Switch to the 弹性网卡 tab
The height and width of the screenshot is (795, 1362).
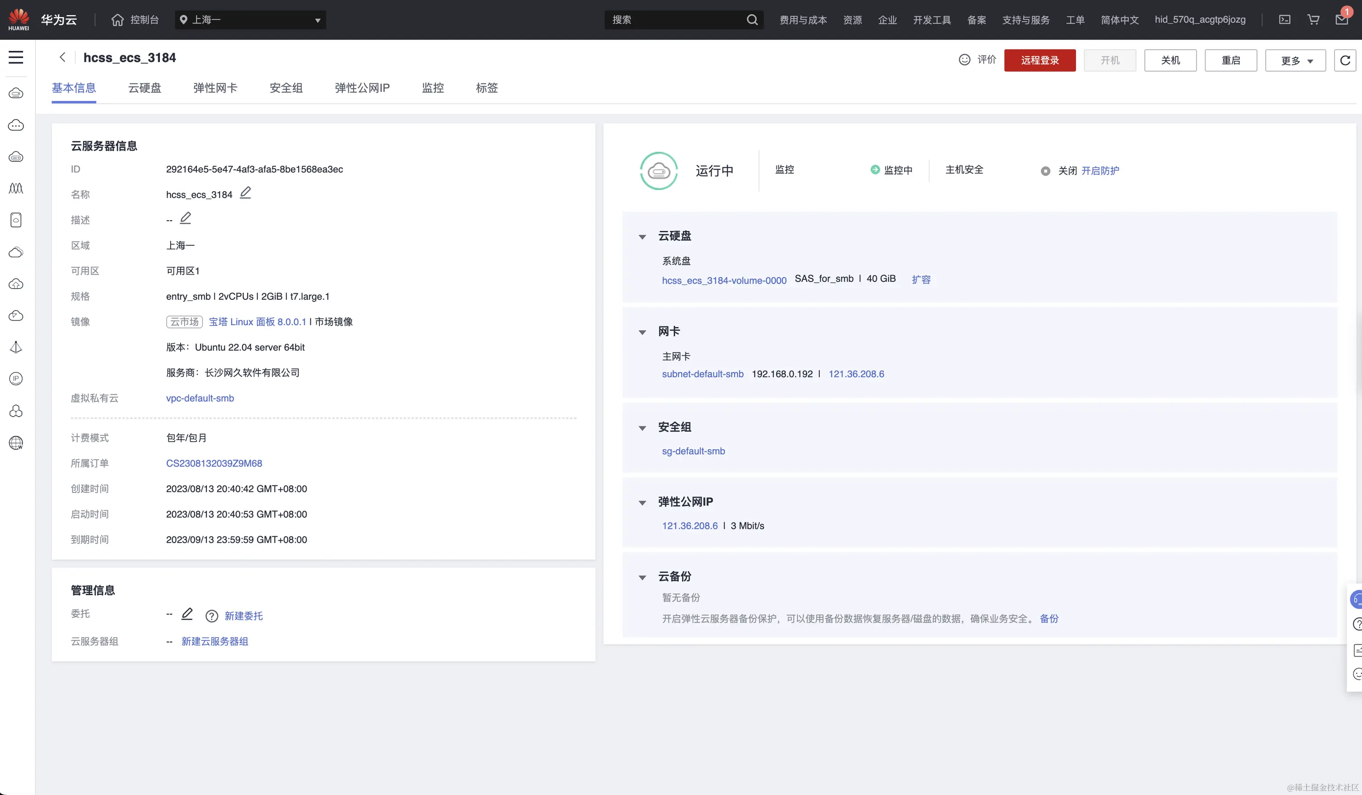tap(215, 88)
